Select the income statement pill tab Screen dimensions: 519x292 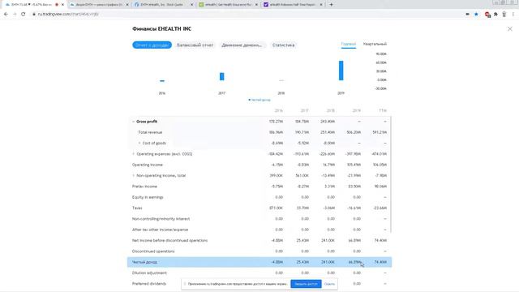[x=152, y=45]
